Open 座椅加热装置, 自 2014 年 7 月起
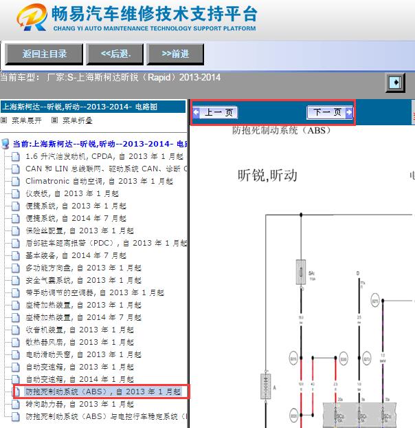This screenshot has width=415, height=428. tap(84, 317)
